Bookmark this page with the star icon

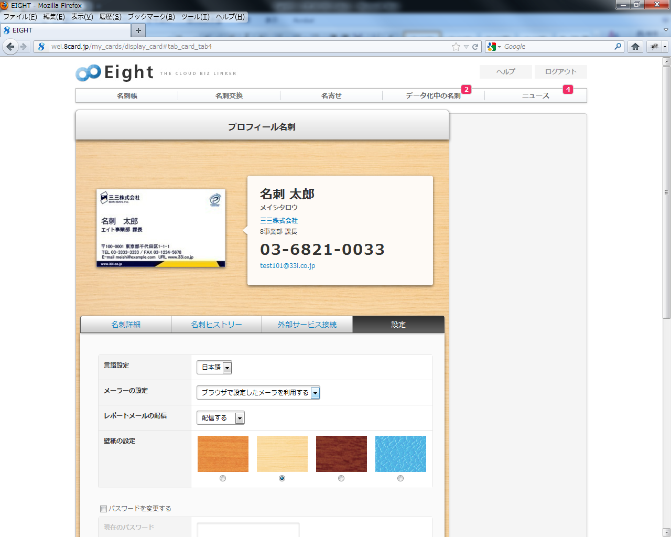click(456, 47)
